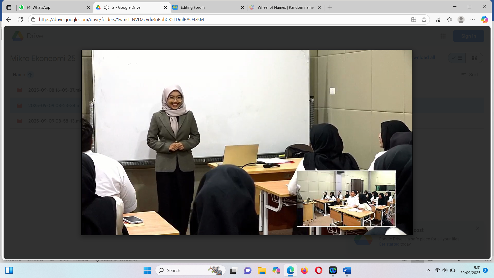Image resolution: width=494 pixels, height=278 pixels.
Task: Open the Favorites list icon
Action: (x=449, y=20)
